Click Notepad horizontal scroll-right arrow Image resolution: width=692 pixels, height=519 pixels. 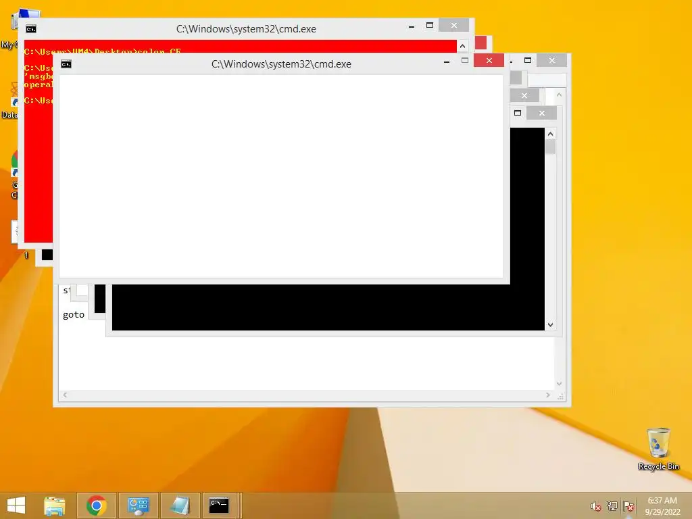[547, 395]
